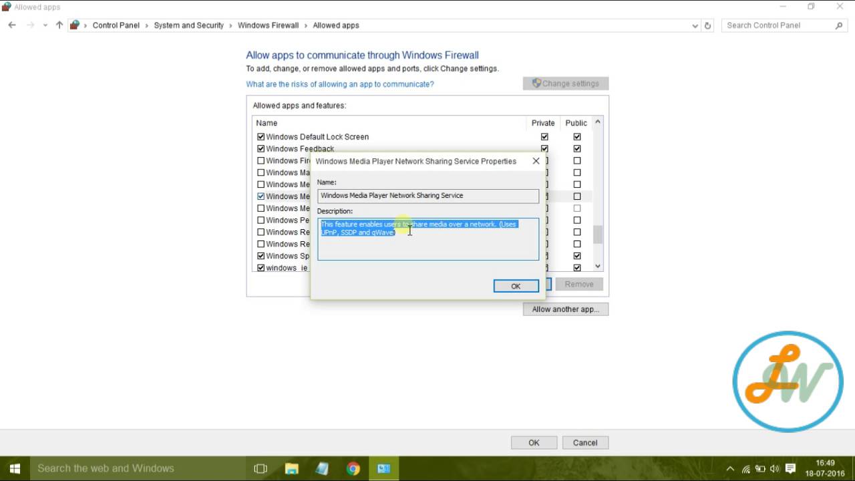Navigate to System and Security breadcrumb
Image resolution: width=855 pixels, height=481 pixels.
(188, 25)
